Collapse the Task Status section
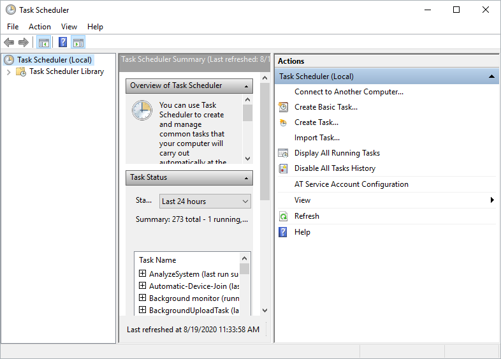 (245, 178)
